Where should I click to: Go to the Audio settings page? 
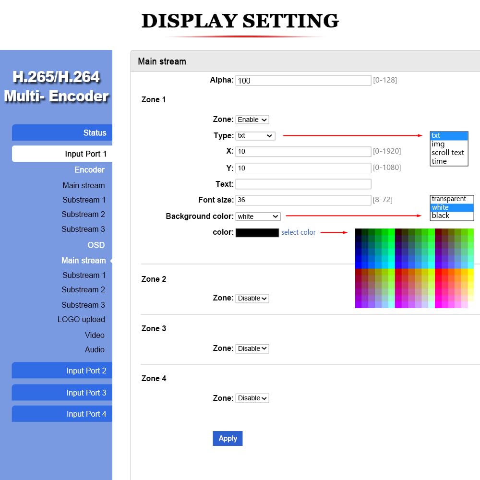coord(95,349)
